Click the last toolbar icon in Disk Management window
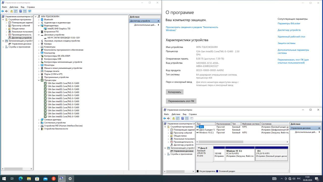Image resolution: width=323 pixels, height=182 pixels. pos(192,118)
